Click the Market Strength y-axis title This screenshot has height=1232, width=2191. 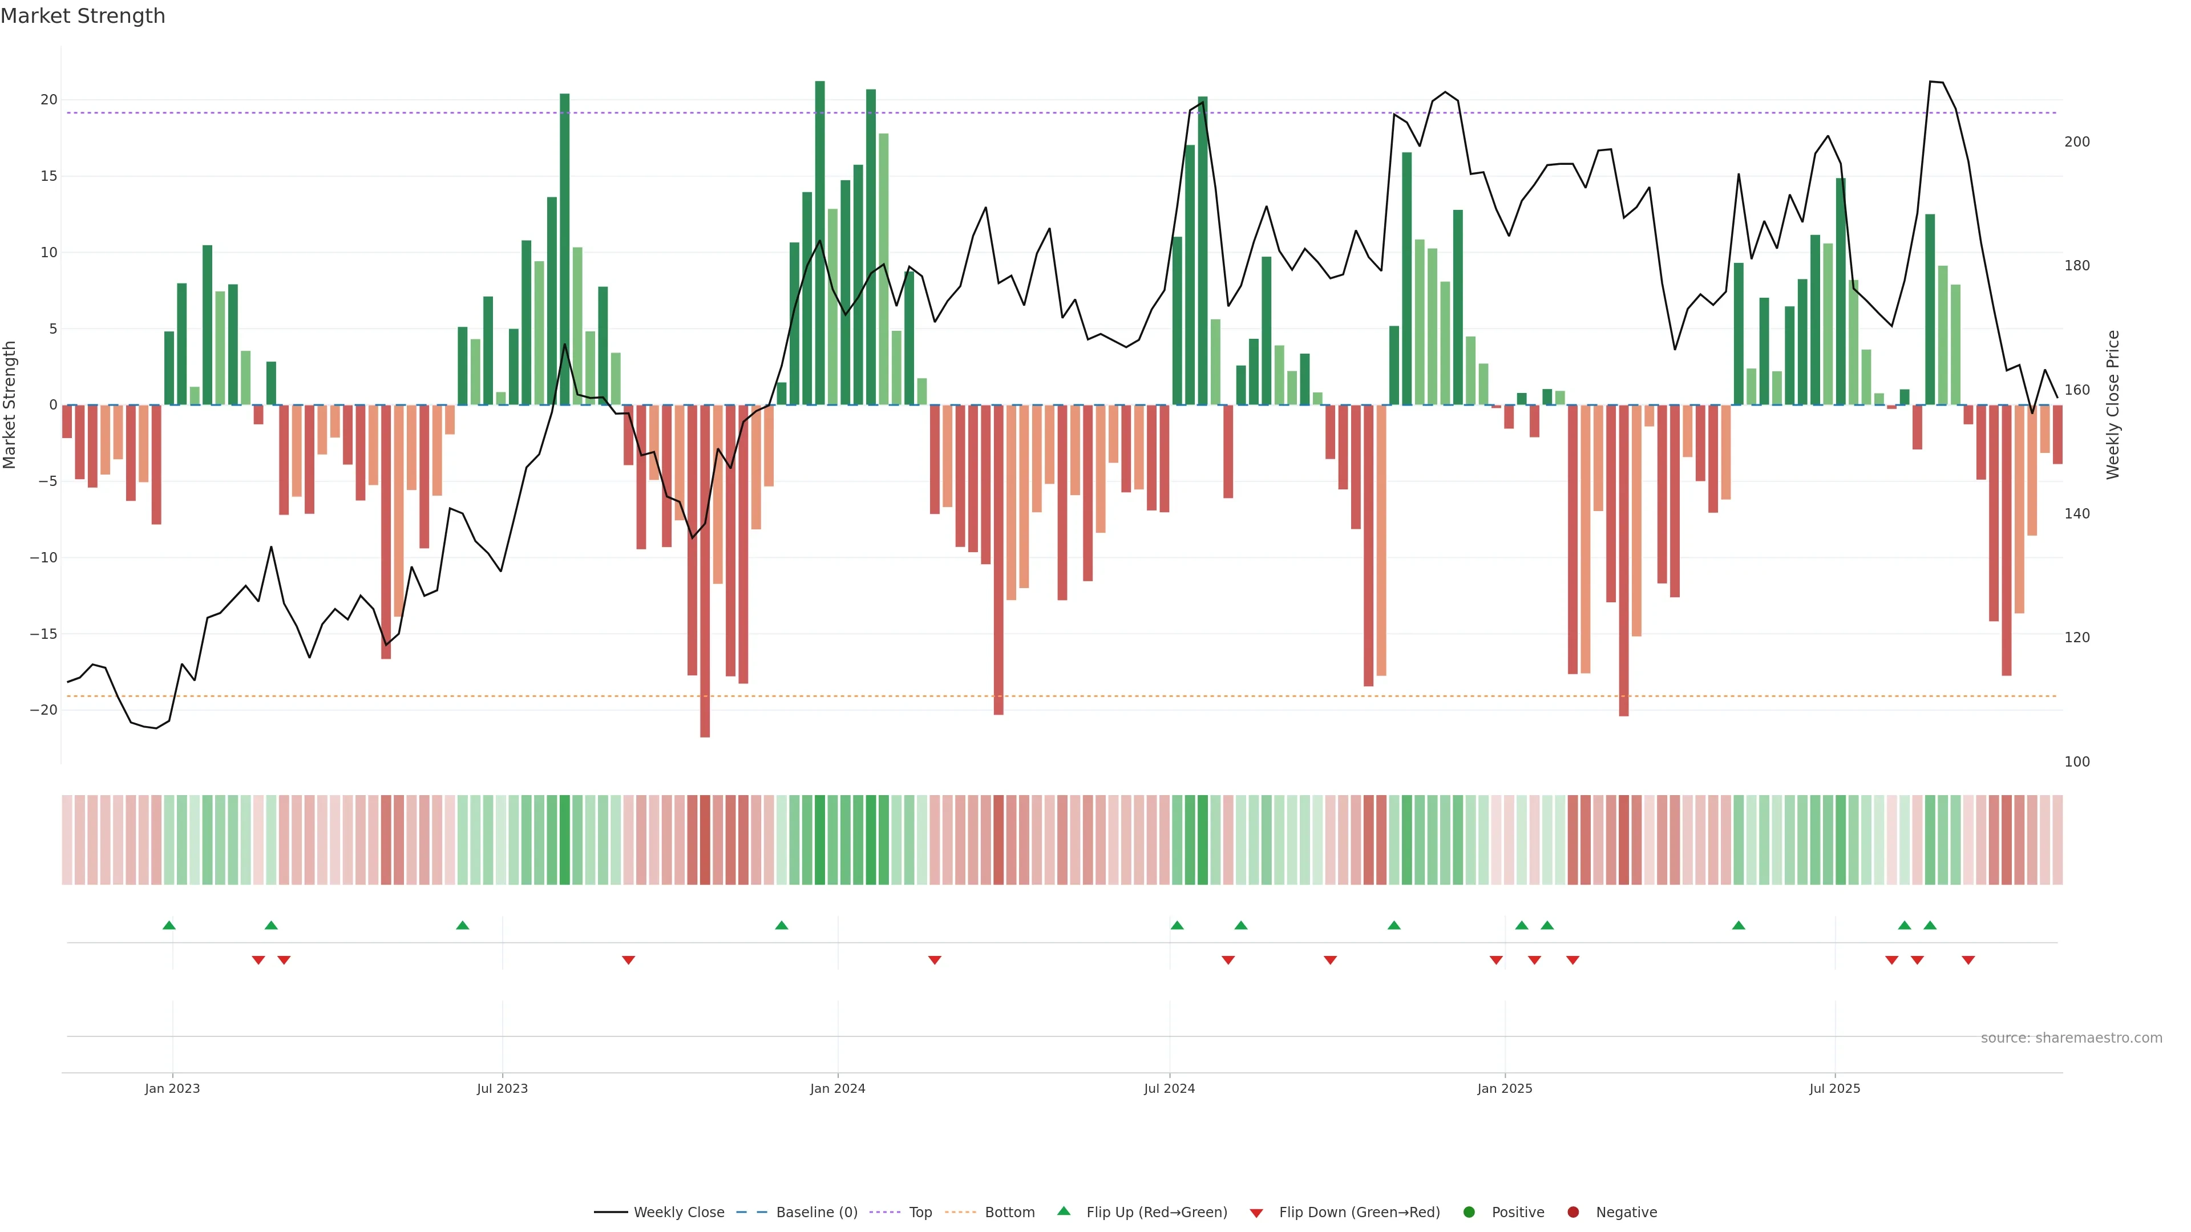coord(10,405)
